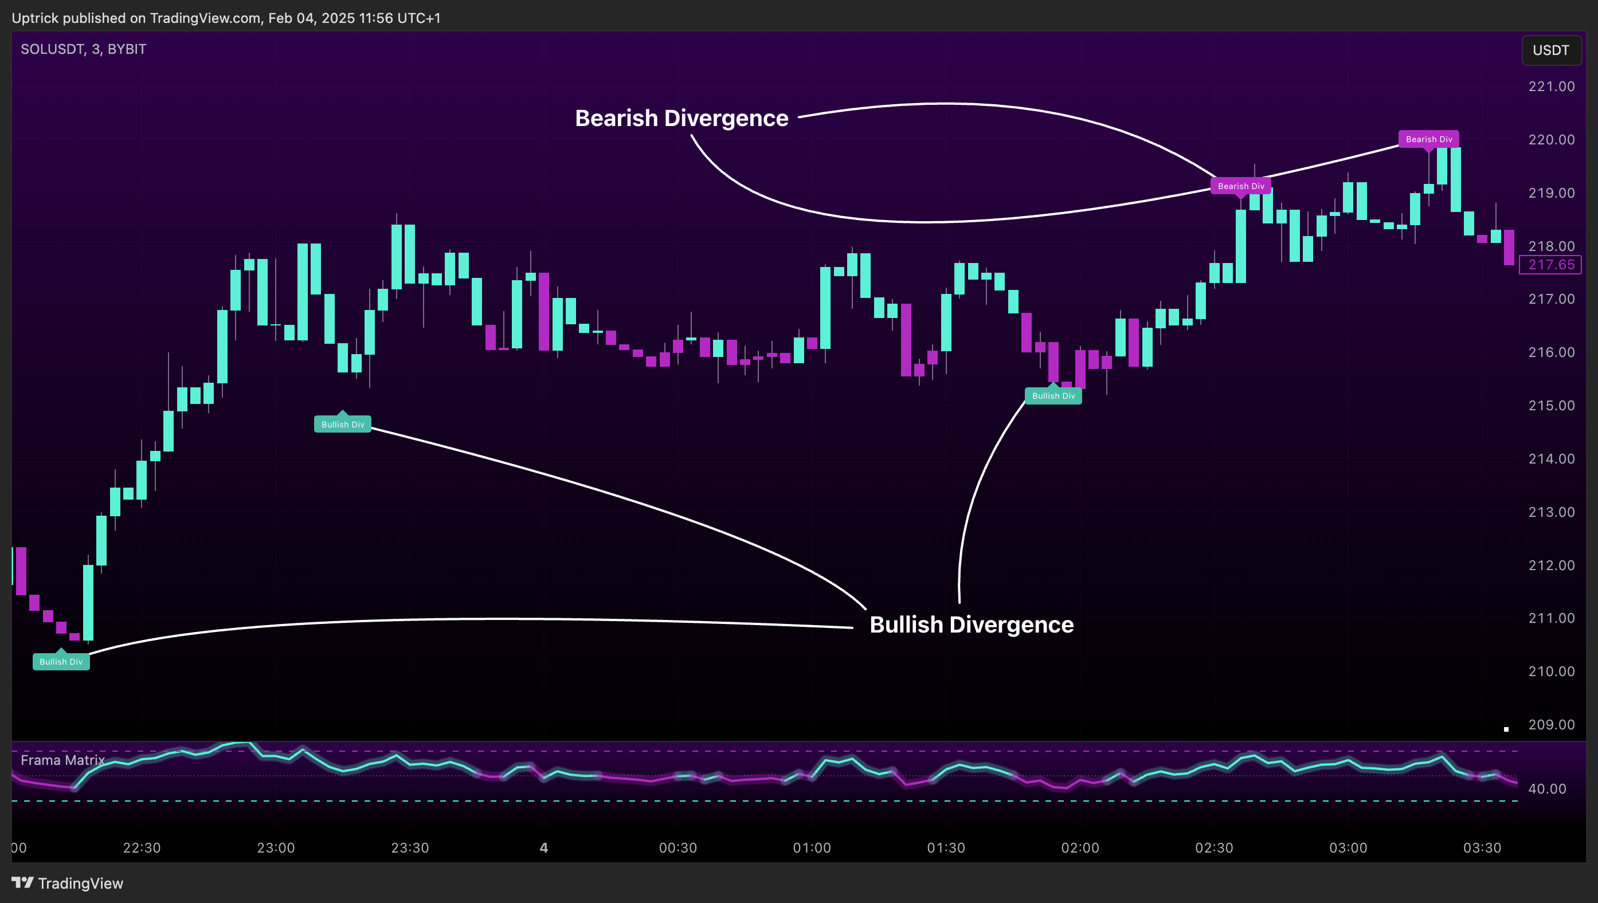Click the Bullish Divergence annotation text
Viewport: 1598px width, 903px height.
(972, 625)
